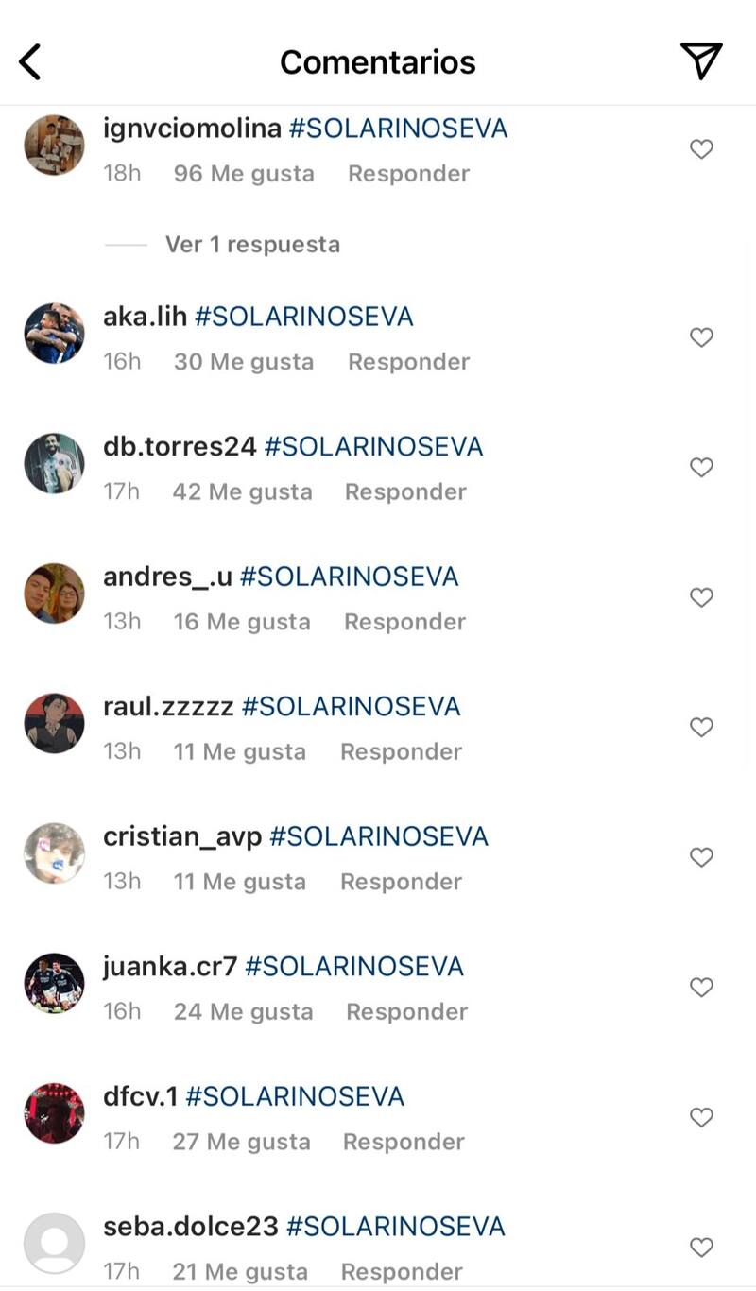Tap the heart beside raul.zzzzz's comment
This screenshot has height=1291, width=756.
[x=701, y=728]
